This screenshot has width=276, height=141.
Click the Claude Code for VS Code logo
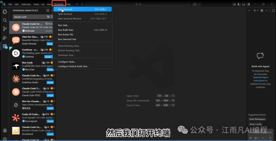click(x=16, y=27)
